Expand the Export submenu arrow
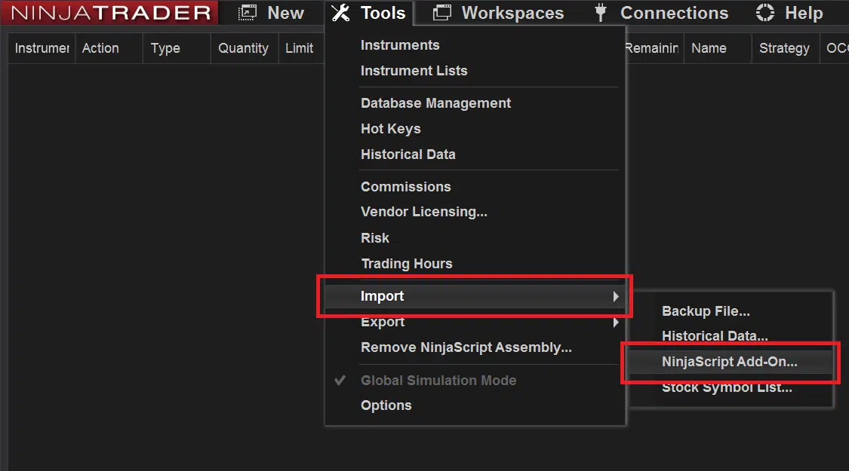The image size is (849, 471). coord(616,323)
